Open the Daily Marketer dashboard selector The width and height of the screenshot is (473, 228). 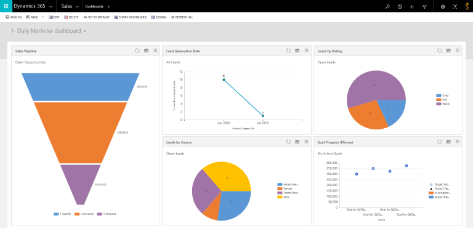(x=85, y=31)
